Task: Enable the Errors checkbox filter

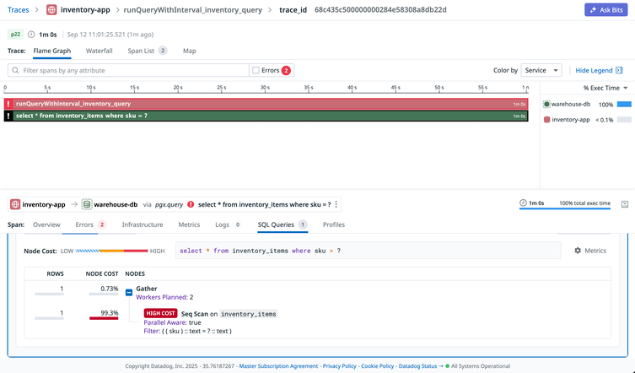Action: (x=256, y=71)
